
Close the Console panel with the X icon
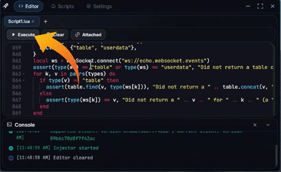click(255, 125)
